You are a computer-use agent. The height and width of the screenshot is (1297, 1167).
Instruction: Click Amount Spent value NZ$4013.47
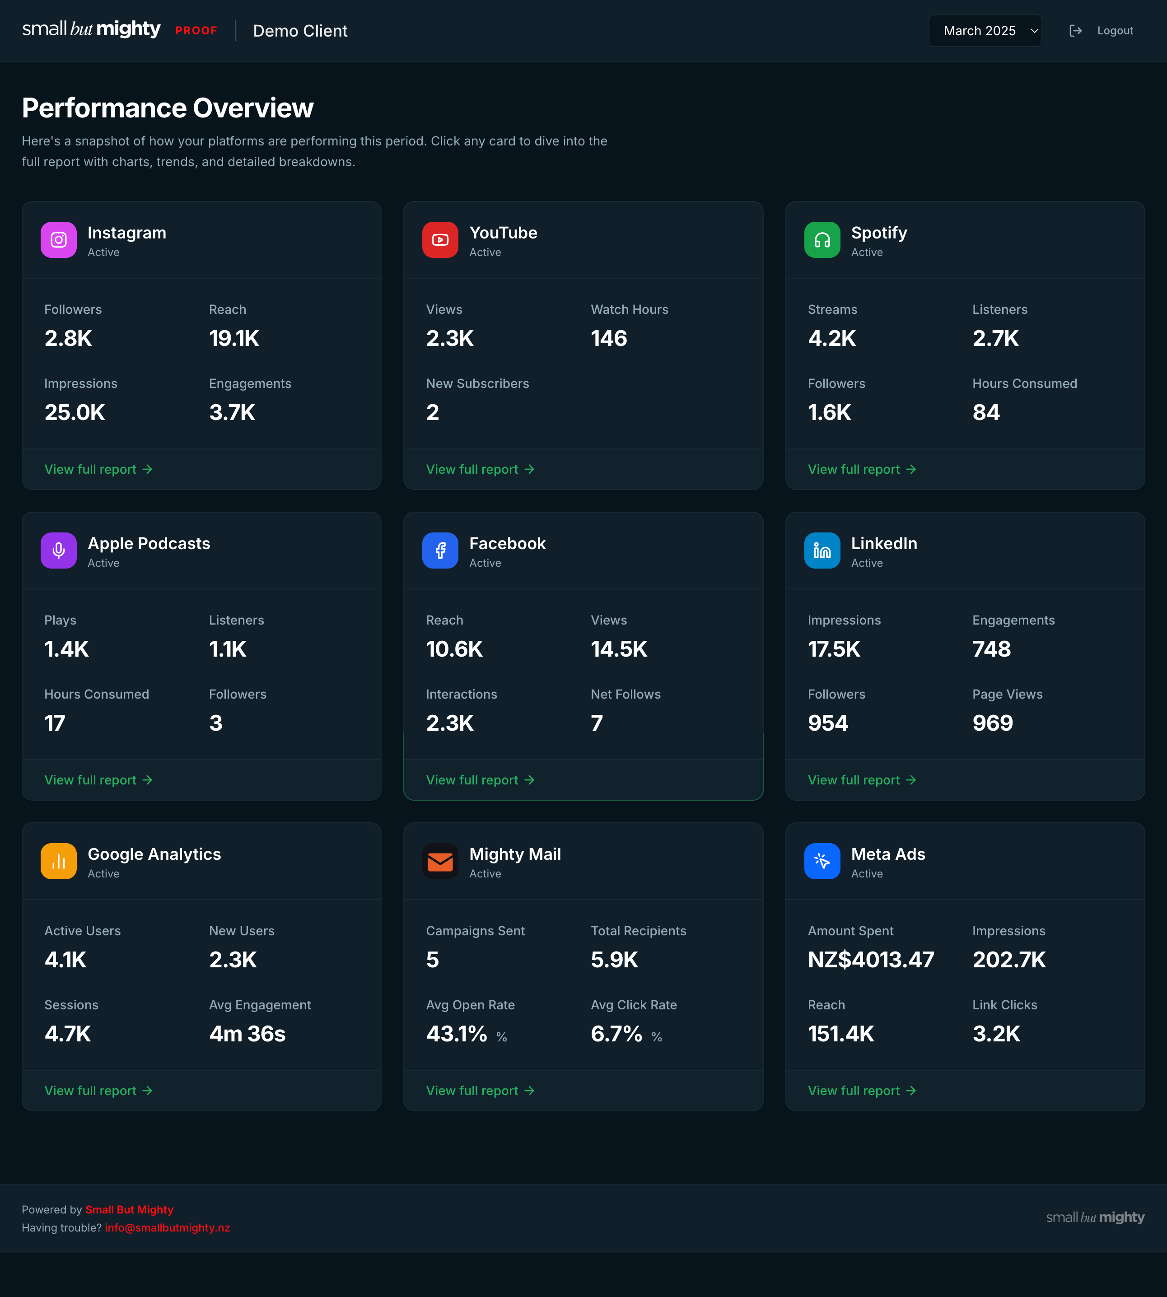click(x=871, y=960)
